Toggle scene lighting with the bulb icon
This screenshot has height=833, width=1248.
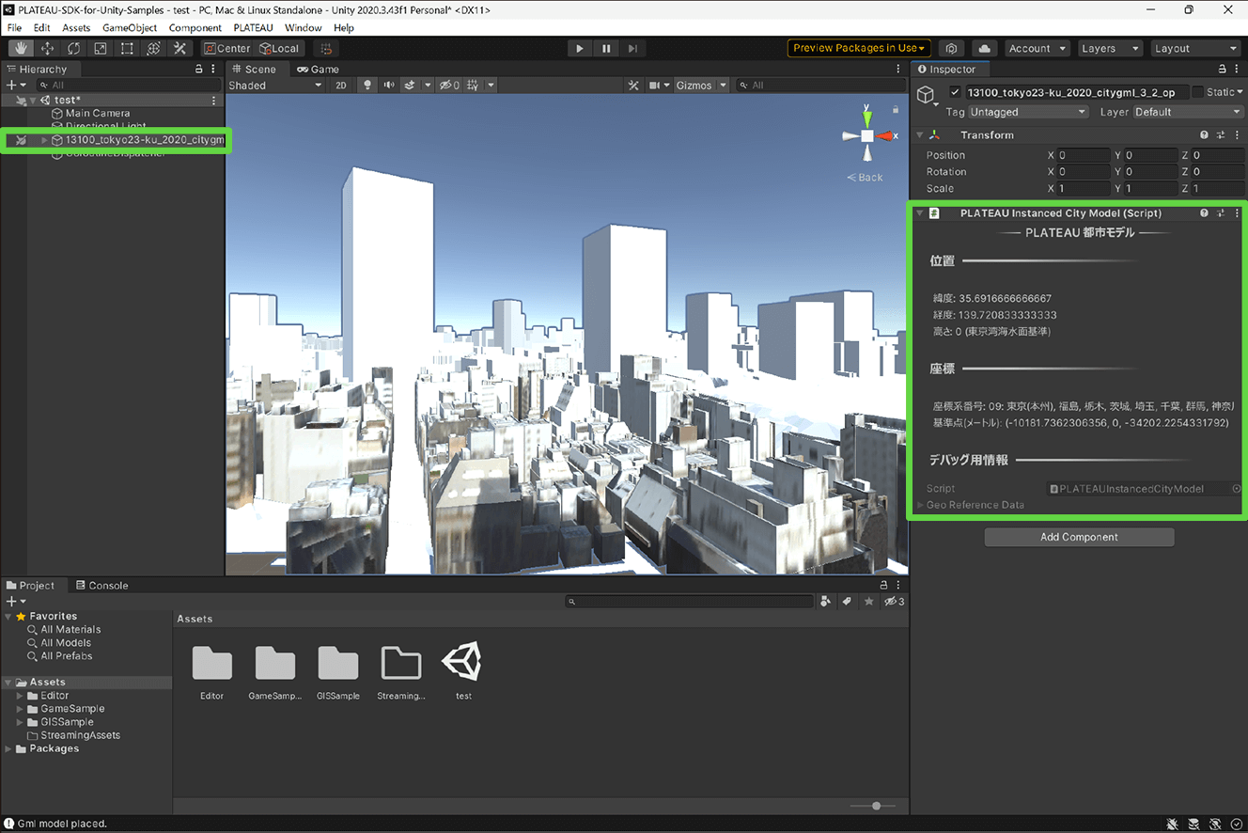point(366,85)
